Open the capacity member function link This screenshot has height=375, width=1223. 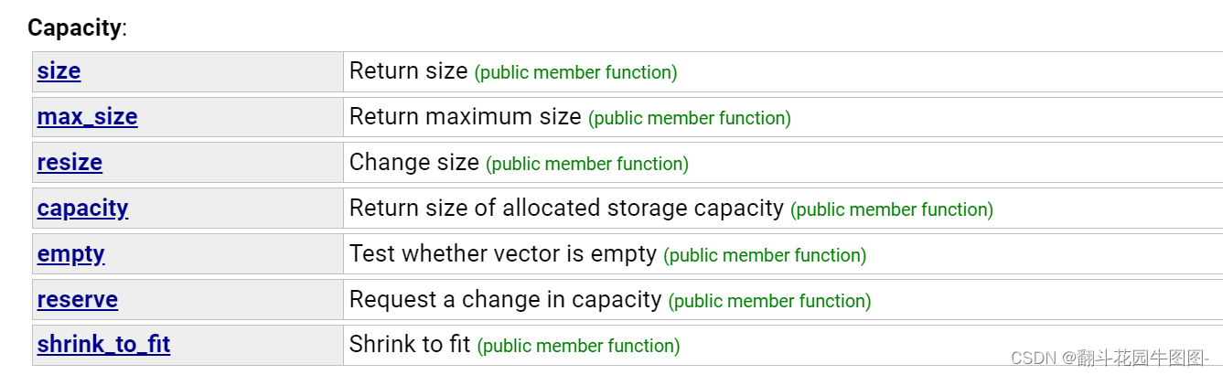pos(82,209)
